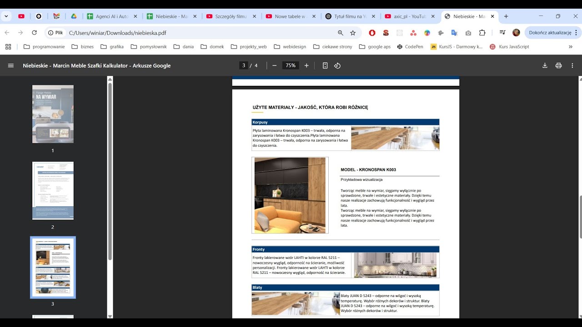Open the pinned Gmail tab
Image resolution: width=582 pixels, height=327 pixels.
point(56,16)
